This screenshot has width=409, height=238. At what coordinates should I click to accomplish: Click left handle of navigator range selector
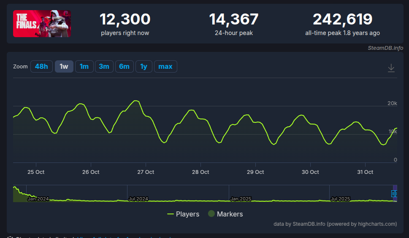click(x=393, y=194)
